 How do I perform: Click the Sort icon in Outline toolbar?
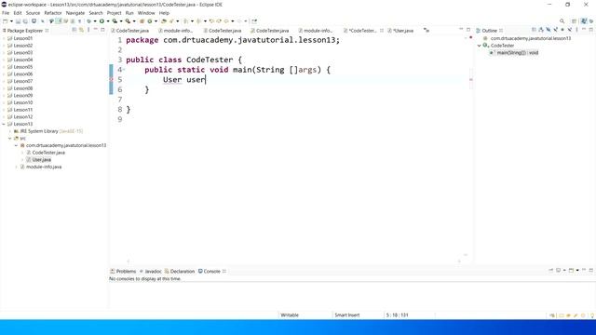[x=540, y=30]
